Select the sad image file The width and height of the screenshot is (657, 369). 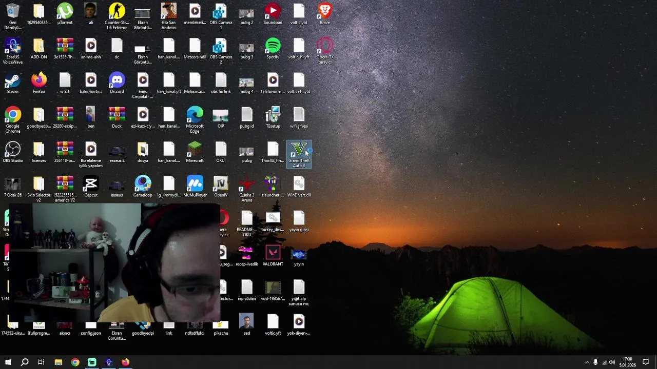pos(247,324)
